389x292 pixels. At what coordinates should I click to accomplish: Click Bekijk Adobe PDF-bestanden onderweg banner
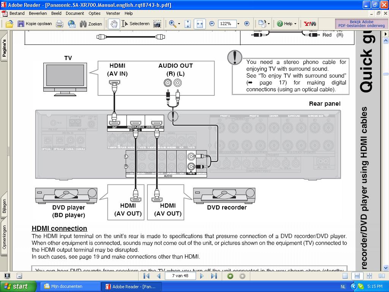[x=361, y=24]
